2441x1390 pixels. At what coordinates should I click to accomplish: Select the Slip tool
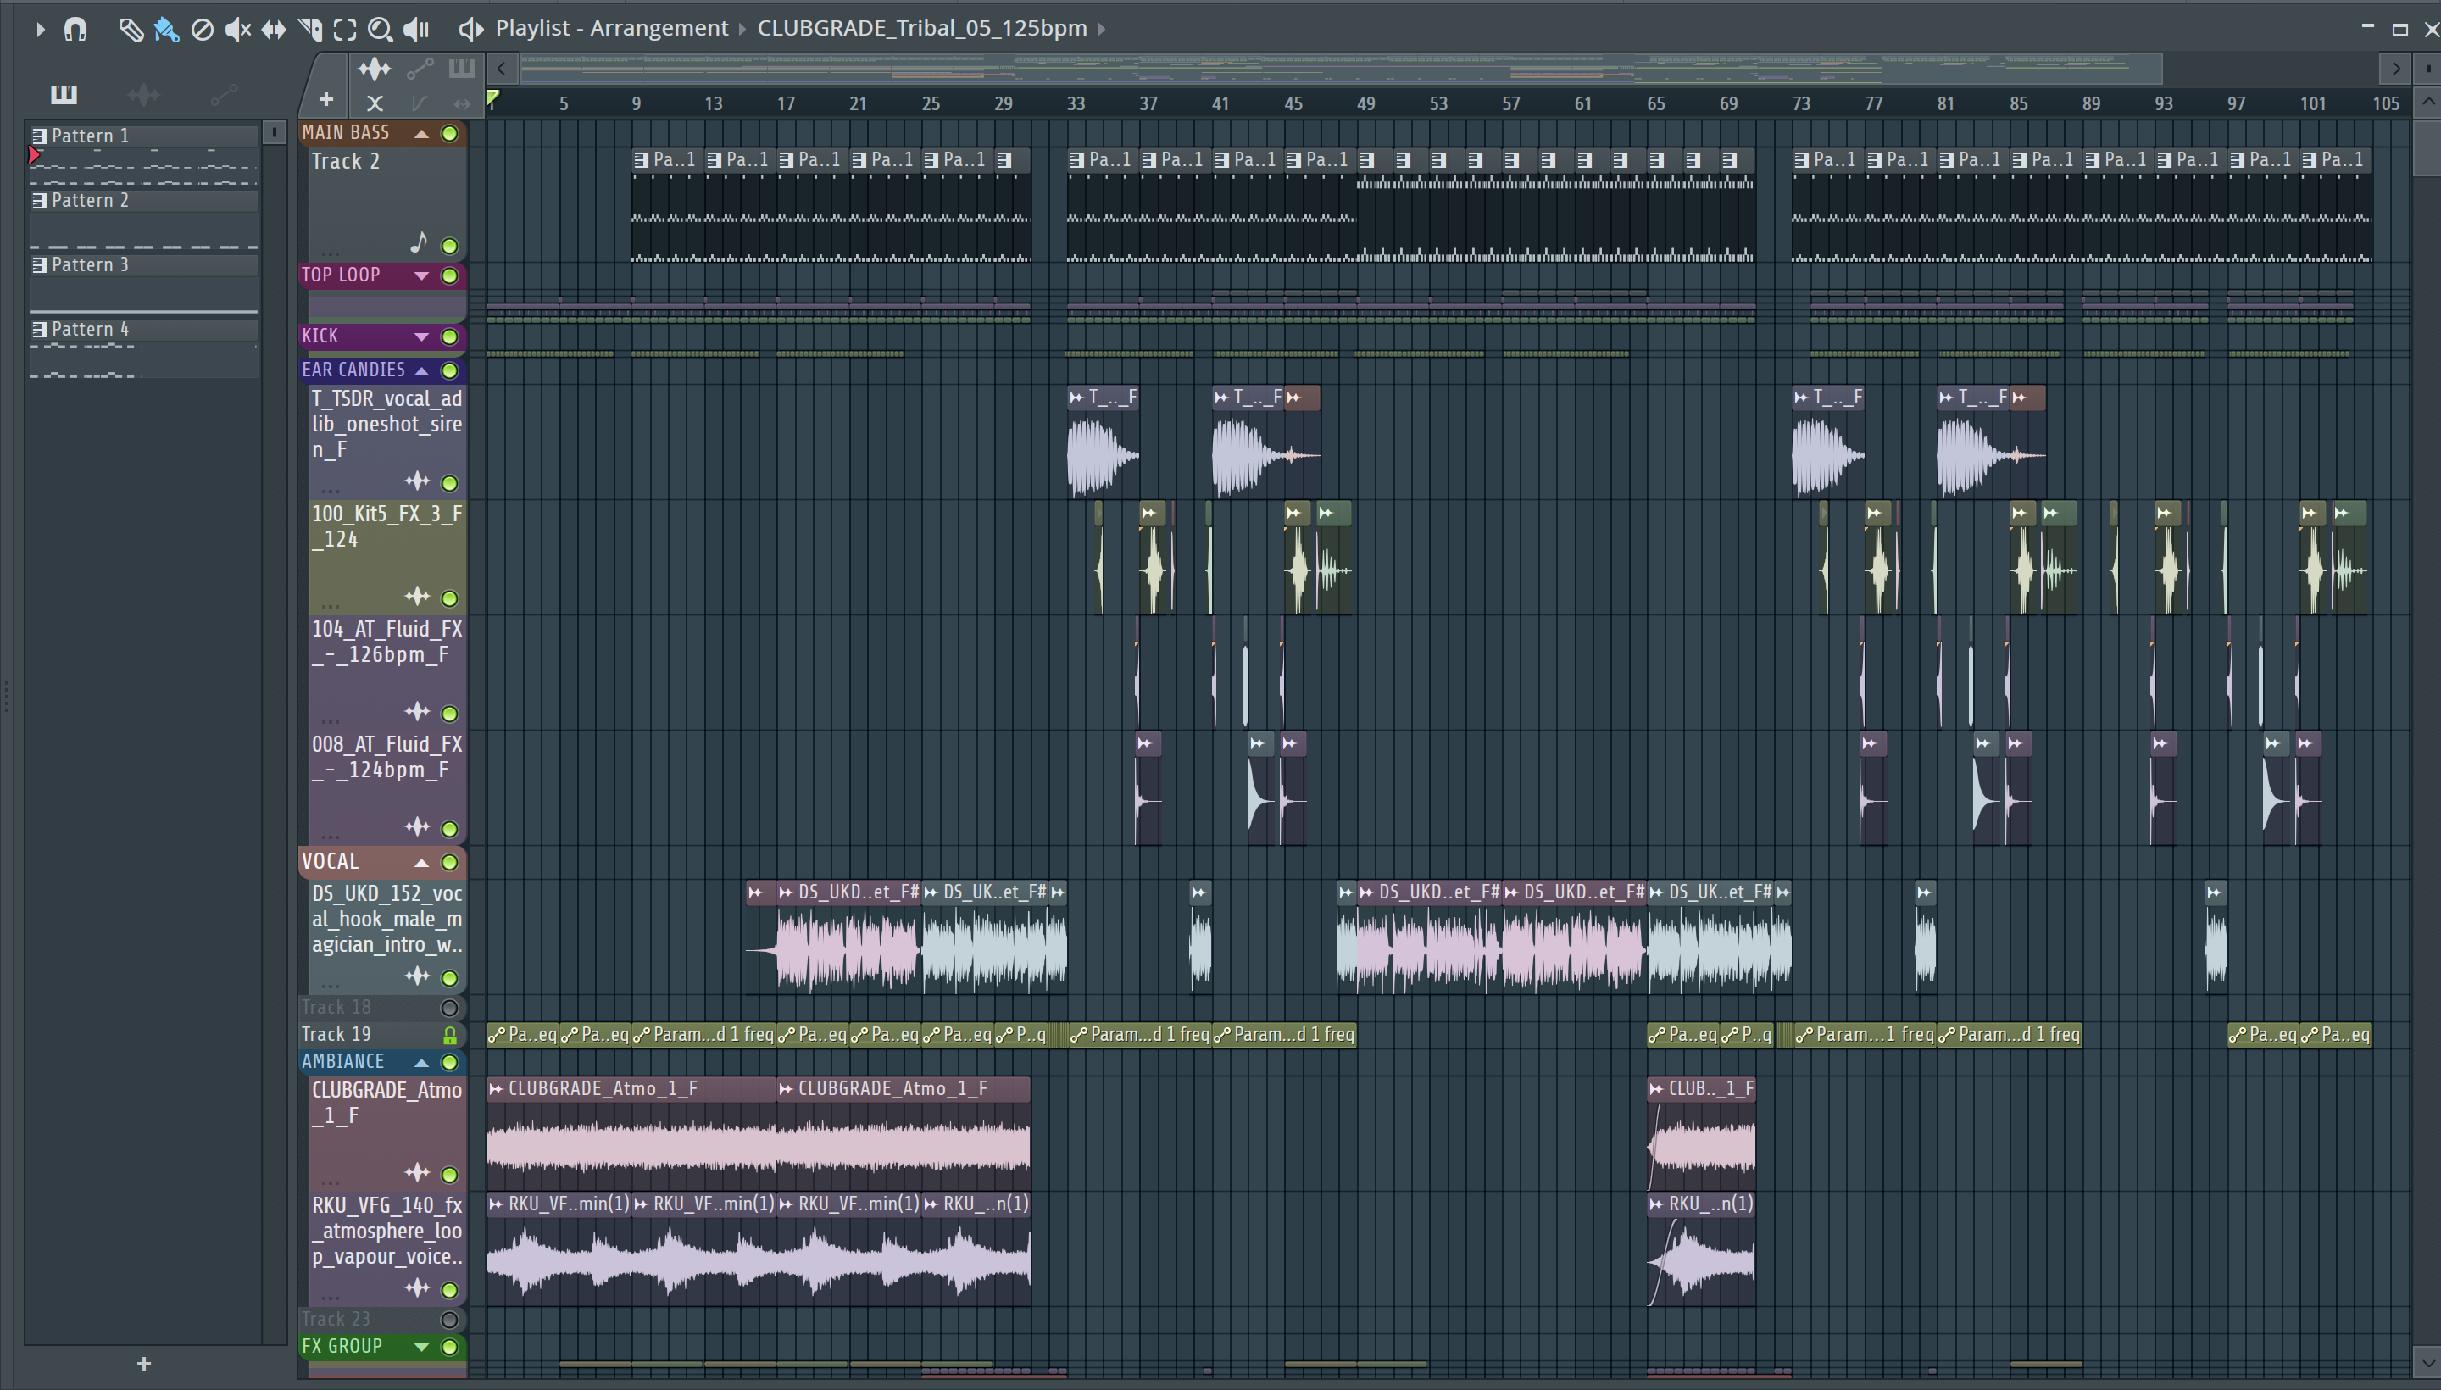point(273,30)
